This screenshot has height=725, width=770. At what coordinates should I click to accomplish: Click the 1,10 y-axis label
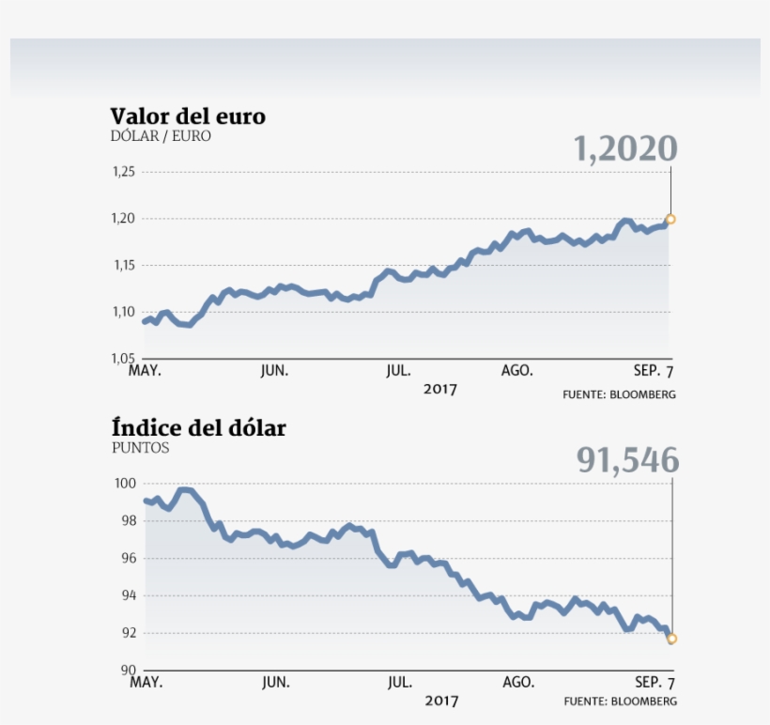pyautogui.click(x=125, y=312)
